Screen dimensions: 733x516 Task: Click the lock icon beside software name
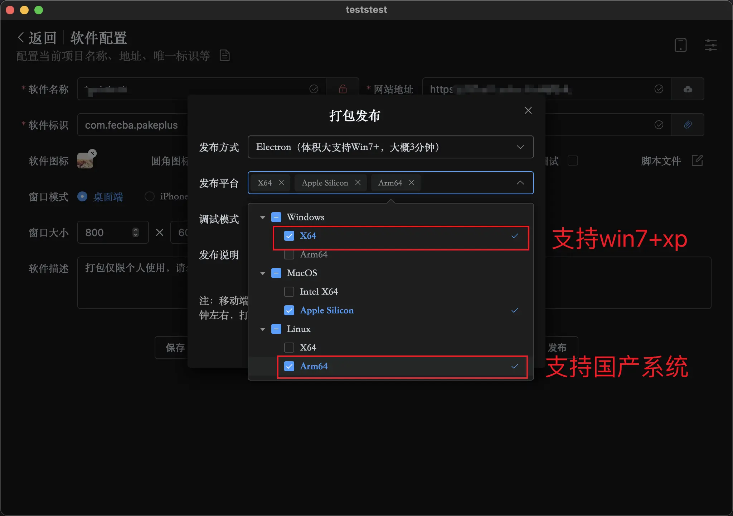click(x=343, y=89)
